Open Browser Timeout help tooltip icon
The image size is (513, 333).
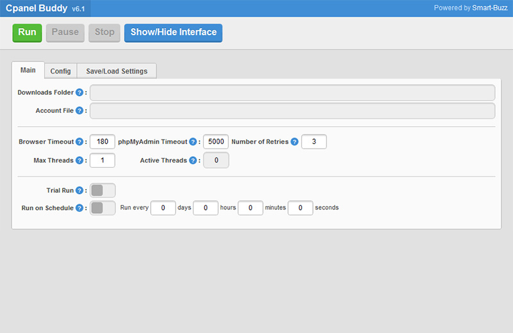click(x=79, y=142)
